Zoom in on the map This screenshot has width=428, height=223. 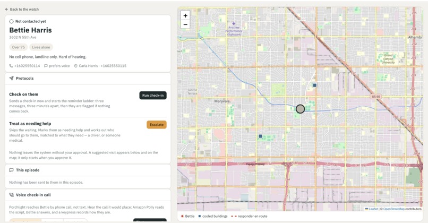tap(185, 15)
